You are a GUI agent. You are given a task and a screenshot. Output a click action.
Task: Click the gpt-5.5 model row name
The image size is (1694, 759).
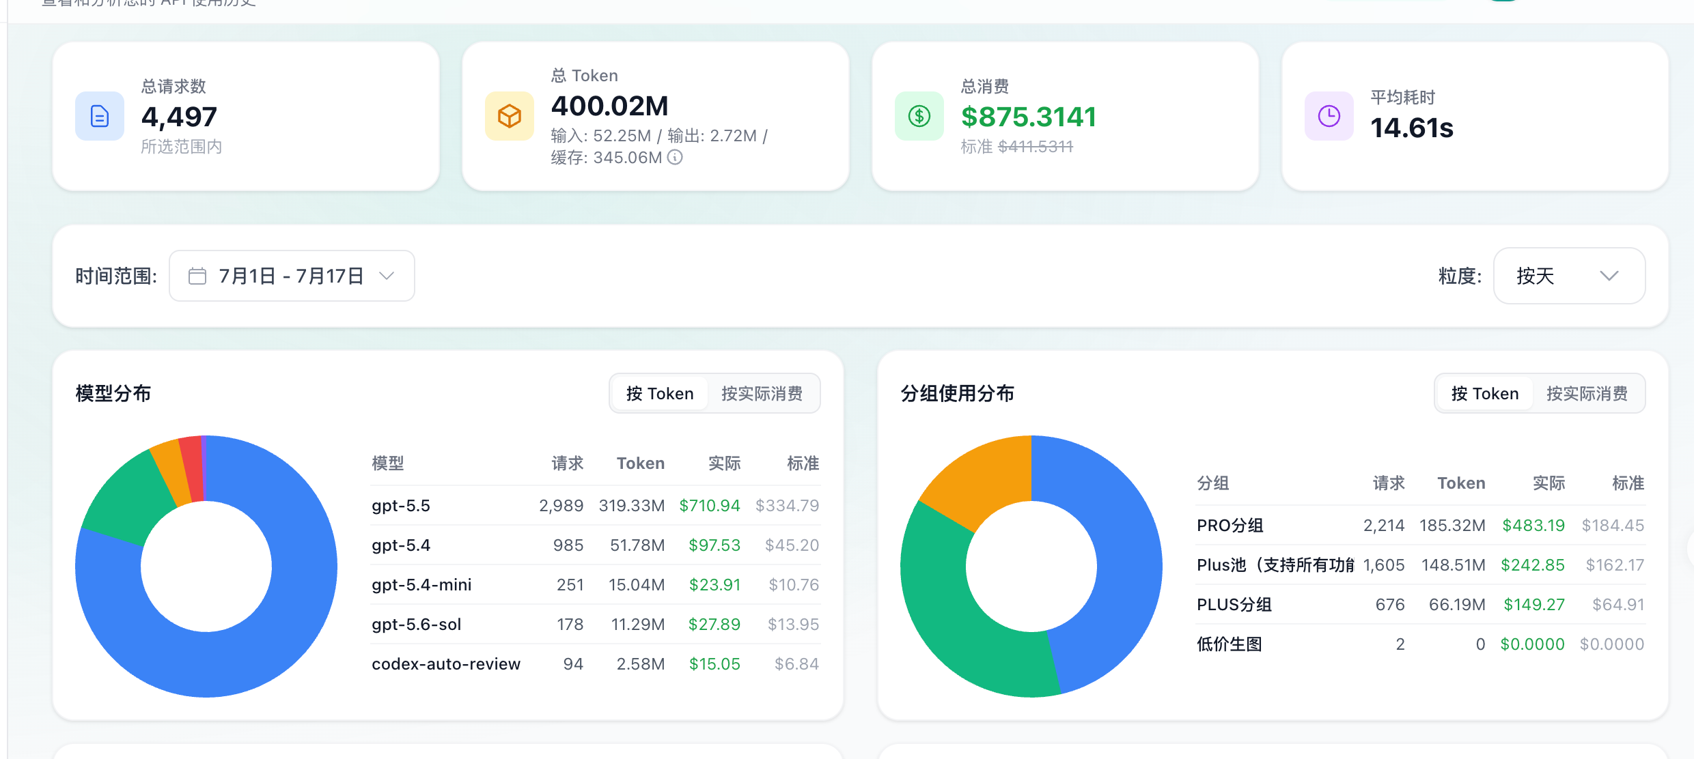tap(401, 506)
